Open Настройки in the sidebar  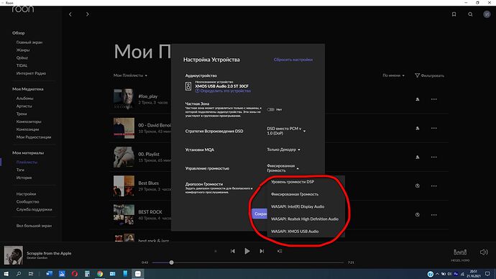tap(26, 194)
